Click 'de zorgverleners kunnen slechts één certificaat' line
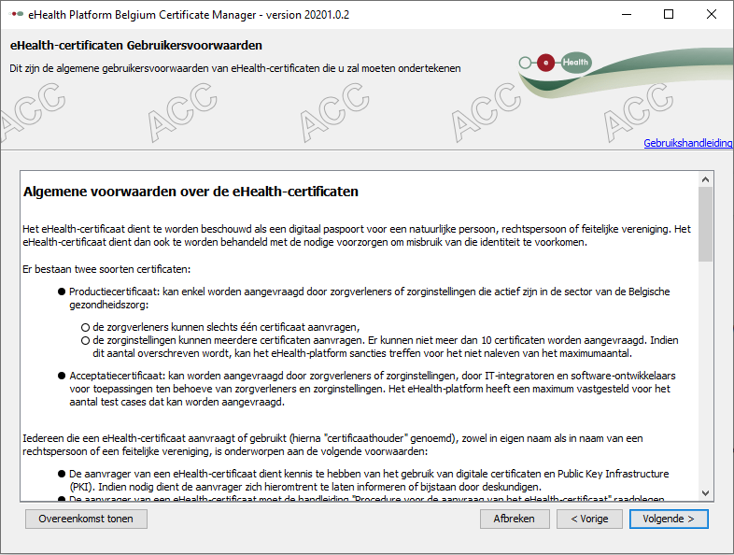Image resolution: width=734 pixels, height=555 pixels. [226, 327]
